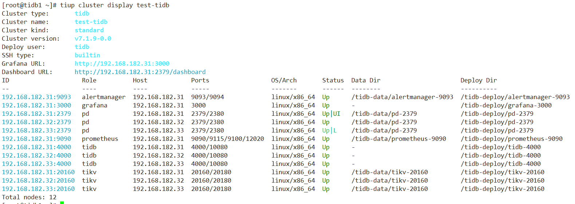Click the Grafana URL: label
Viewport: 575px width, 204px height.
[24, 64]
